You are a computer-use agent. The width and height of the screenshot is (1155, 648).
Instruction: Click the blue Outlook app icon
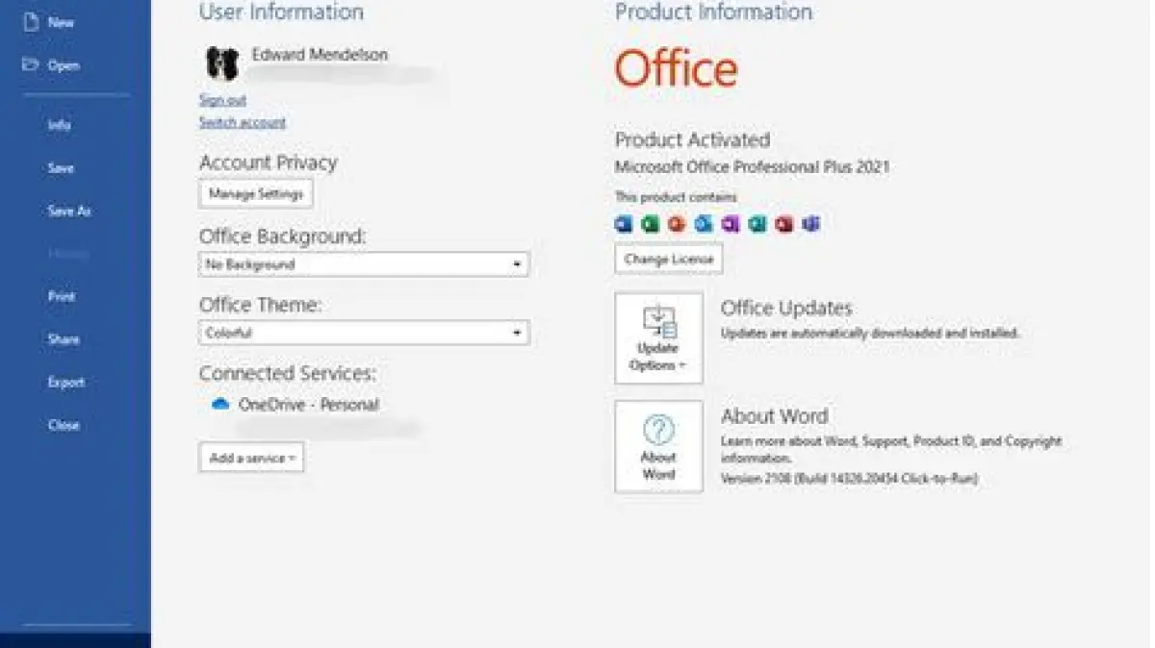[x=704, y=224]
